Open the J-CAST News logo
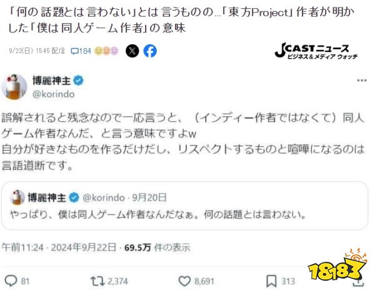The height and width of the screenshot is (291, 375). (316, 51)
